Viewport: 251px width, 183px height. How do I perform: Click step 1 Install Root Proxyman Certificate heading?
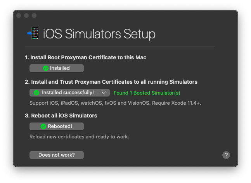(x=86, y=57)
